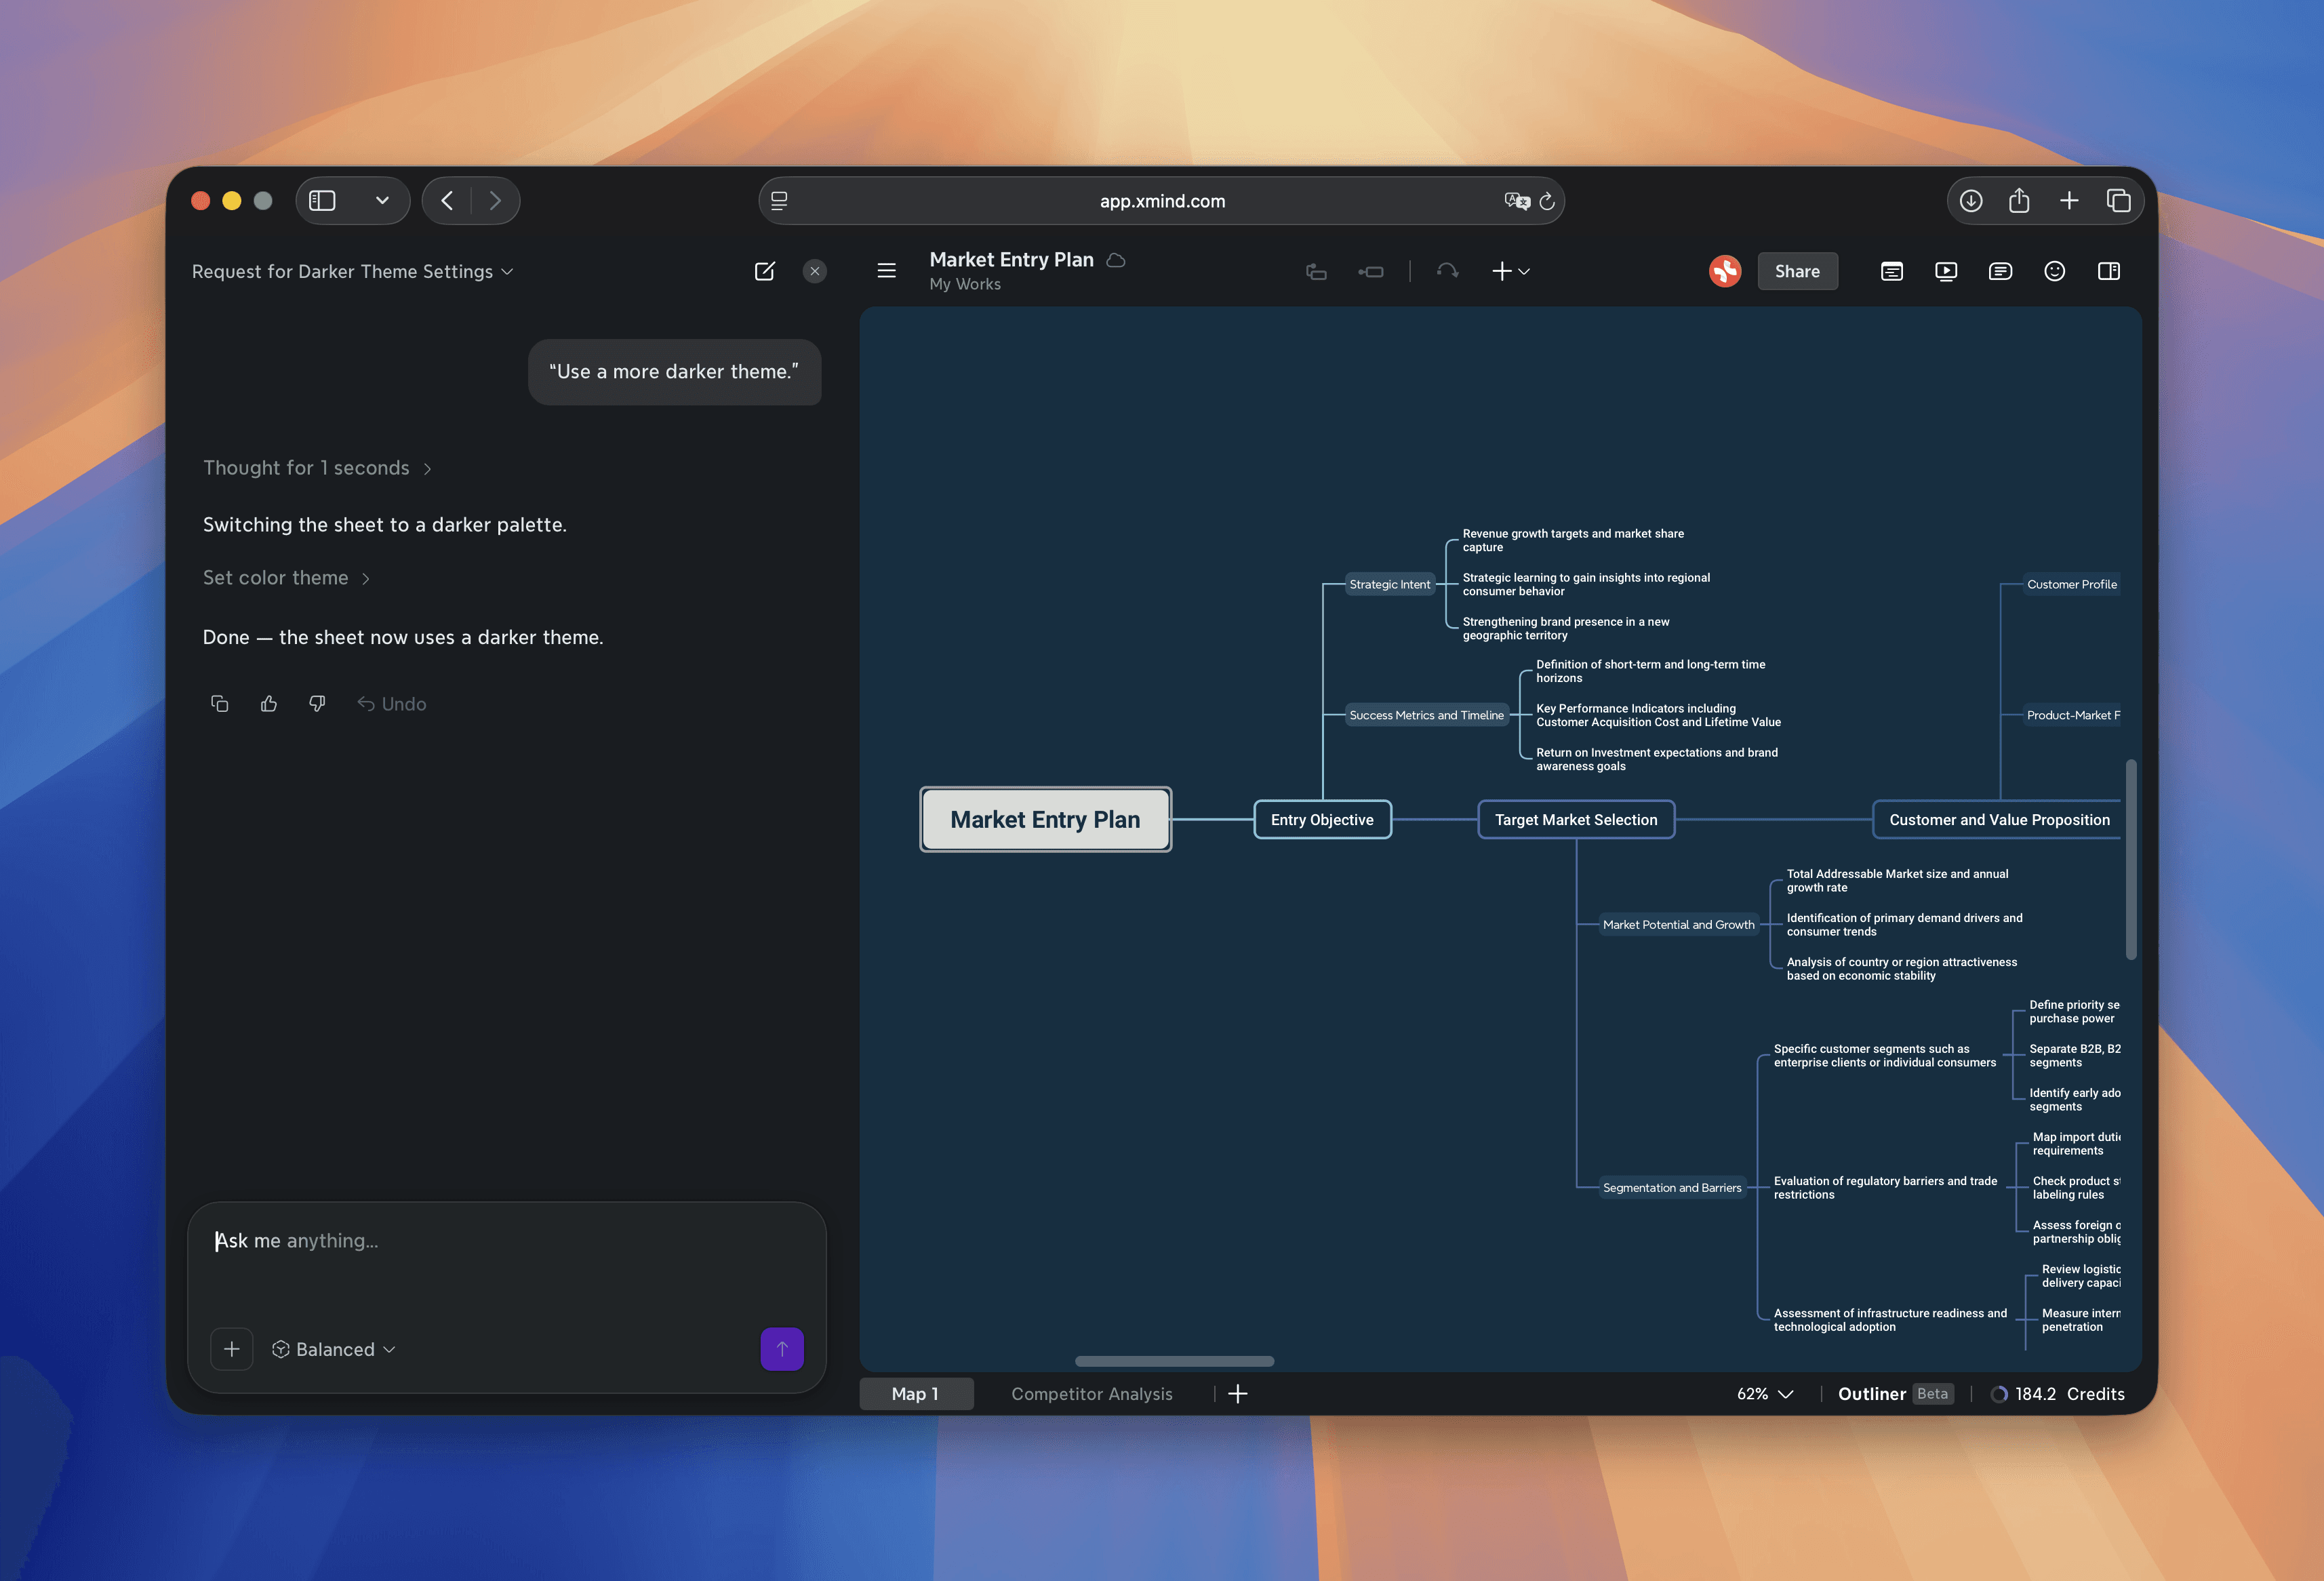Click the Market Entry Plan document title
Screen dimensions: 2324x1581
click(x=1011, y=260)
